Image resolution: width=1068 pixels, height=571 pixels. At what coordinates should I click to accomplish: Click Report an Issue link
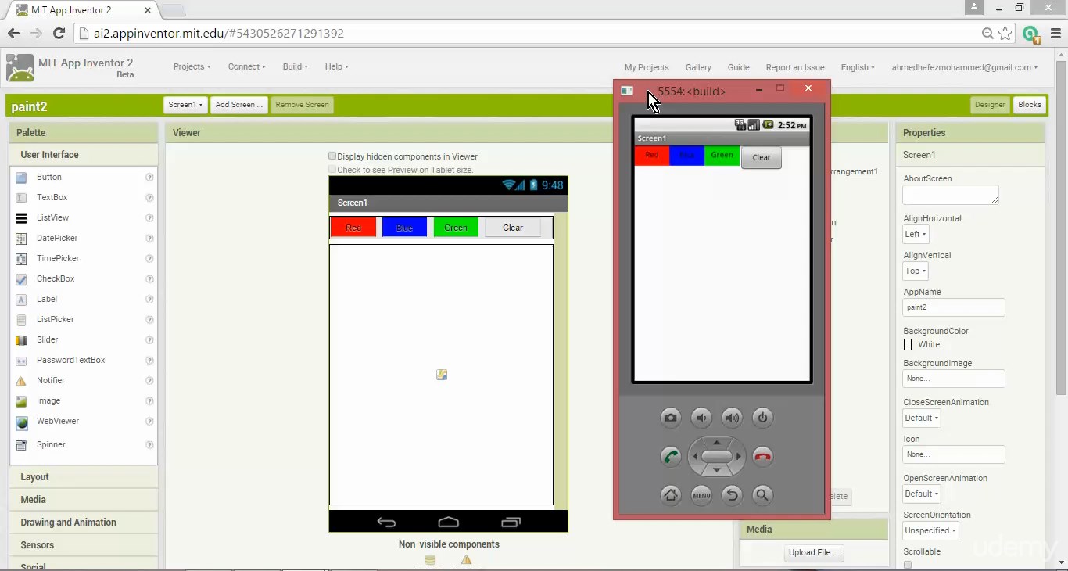pyautogui.click(x=795, y=67)
